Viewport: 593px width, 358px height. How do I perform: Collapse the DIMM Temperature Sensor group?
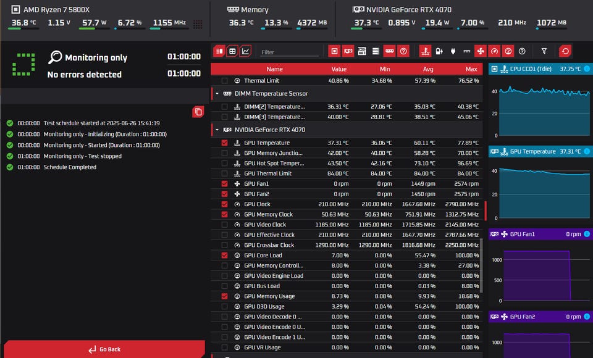pyautogui.click(x=217, y=94)
